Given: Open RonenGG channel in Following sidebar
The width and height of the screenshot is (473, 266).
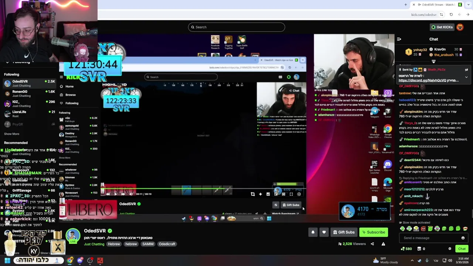Looking at the screenshot, I should click(x=30, y=93).
